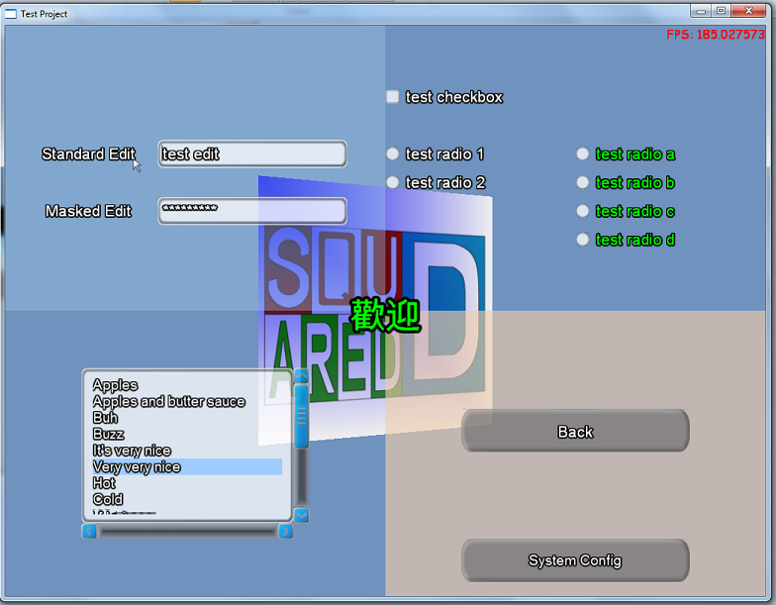Click the horizontal scrollbar track below list

(x=188, y=531)
